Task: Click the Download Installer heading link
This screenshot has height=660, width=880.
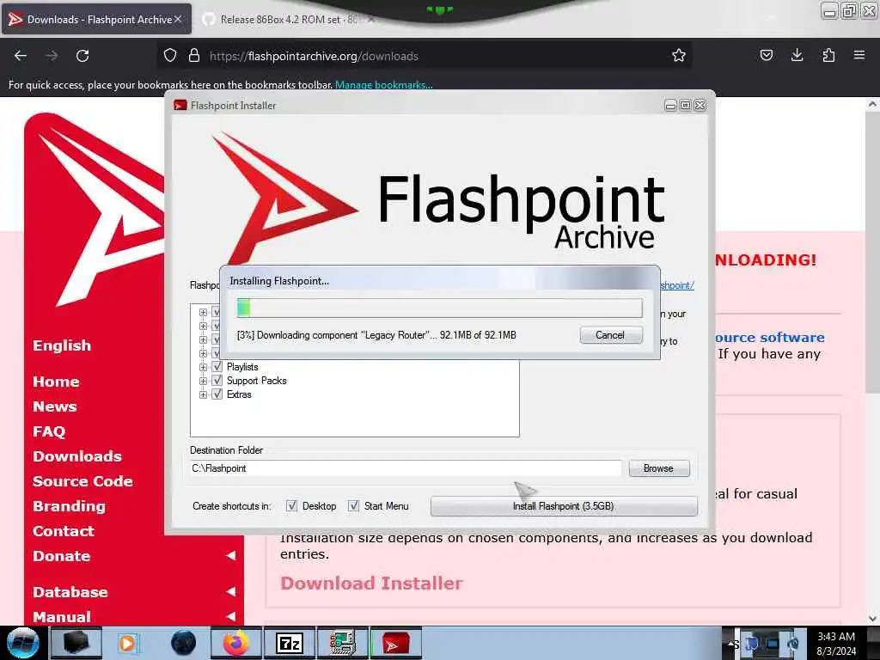Action: click(x=371, y=584)
